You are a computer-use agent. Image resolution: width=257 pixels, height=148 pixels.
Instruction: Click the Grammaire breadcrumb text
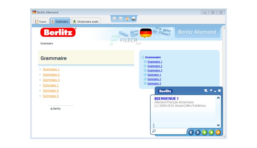point(47,43)
